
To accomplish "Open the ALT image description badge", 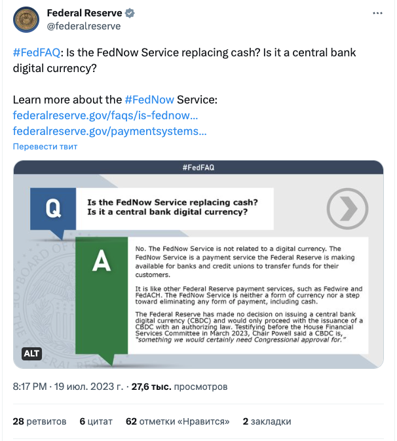I will point(32,354).
